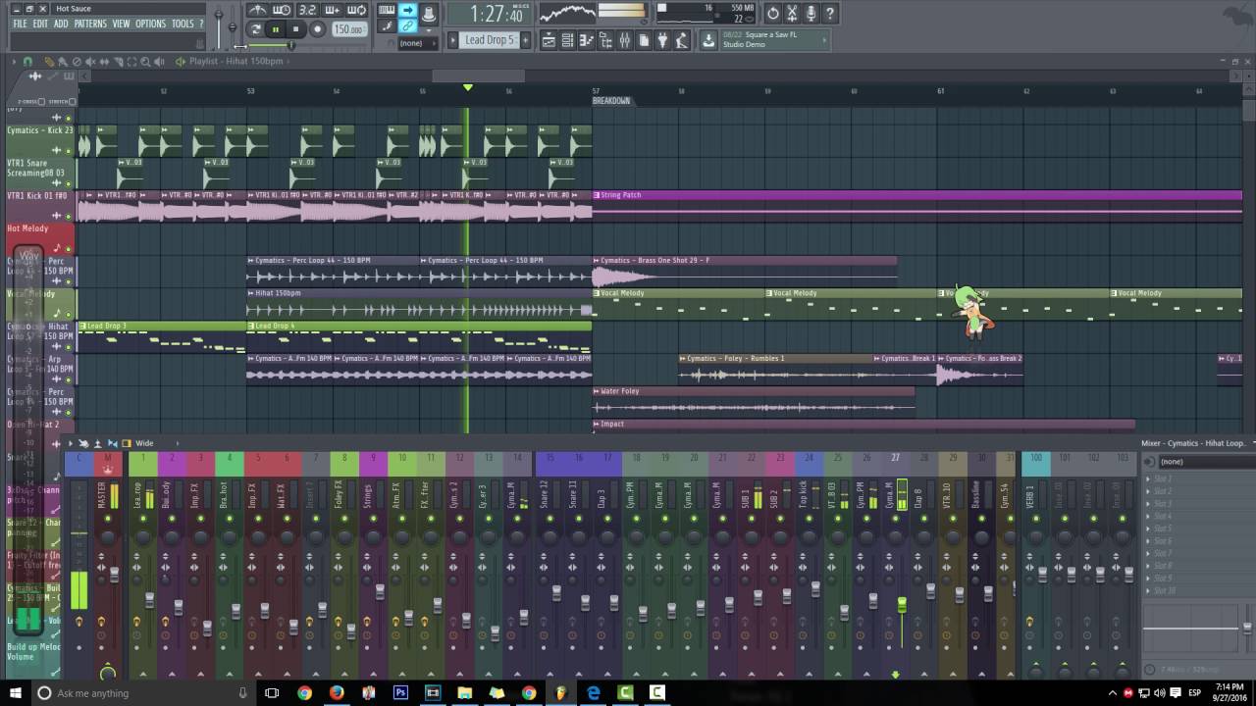Image resolution: width=1256 pixels, height=706 pixels.
Task: Toggle the metronome
Action: (257, 10)
